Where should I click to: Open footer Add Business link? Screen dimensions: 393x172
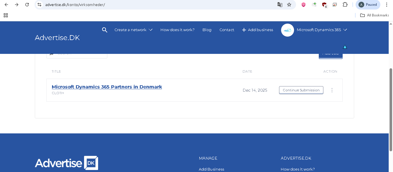[211, 169]
